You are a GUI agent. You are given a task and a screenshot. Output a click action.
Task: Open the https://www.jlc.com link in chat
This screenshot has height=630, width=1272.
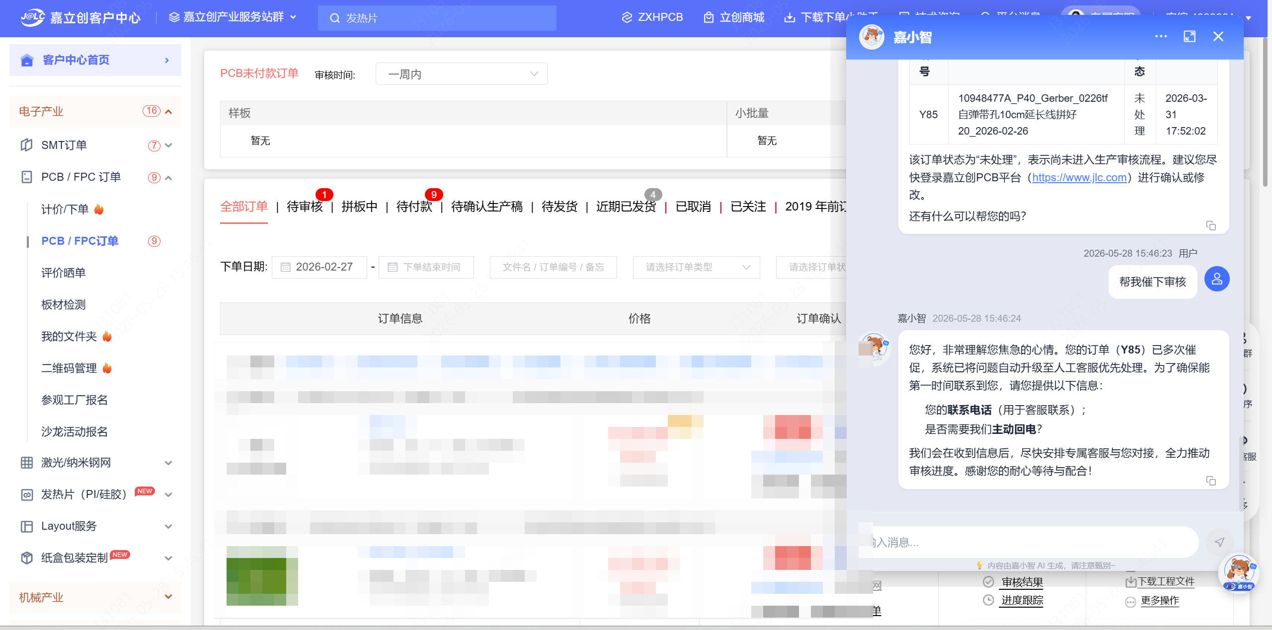pyautogui.click(x=1079, y=178)
